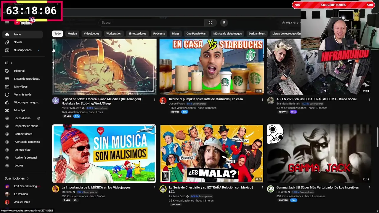Select the Dark ambient filter chip

[x=257, y=33]
